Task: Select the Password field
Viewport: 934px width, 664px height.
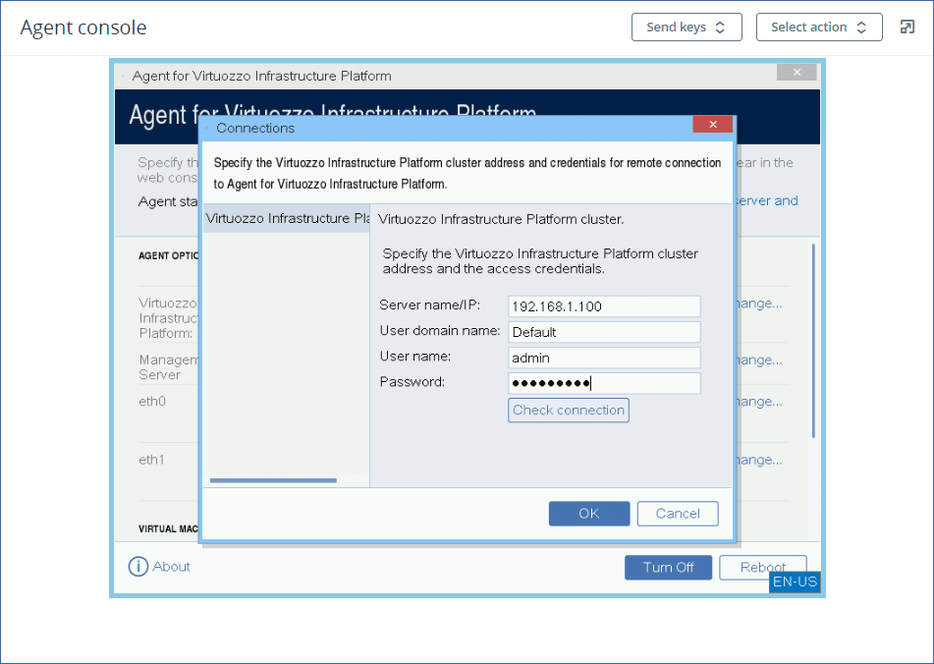Action: click(604, 383)
